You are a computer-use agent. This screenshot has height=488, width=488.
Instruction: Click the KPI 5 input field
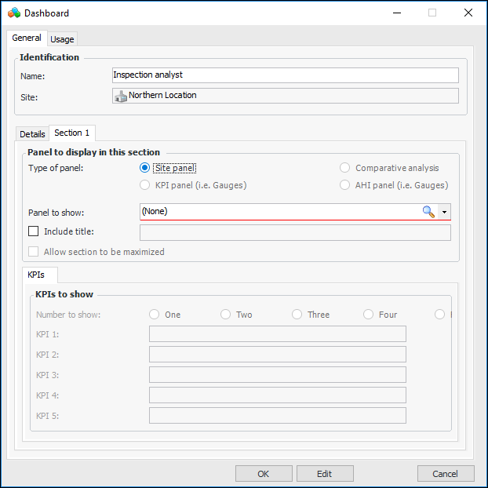(x=277, y=416)
